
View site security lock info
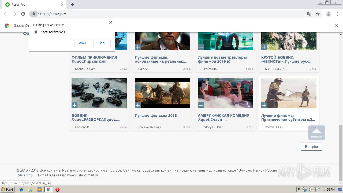point(33,14)
